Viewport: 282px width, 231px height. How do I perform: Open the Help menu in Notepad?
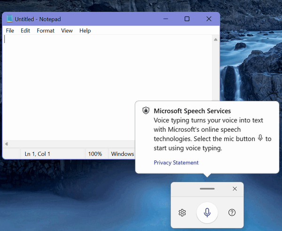tap(85, 31)
